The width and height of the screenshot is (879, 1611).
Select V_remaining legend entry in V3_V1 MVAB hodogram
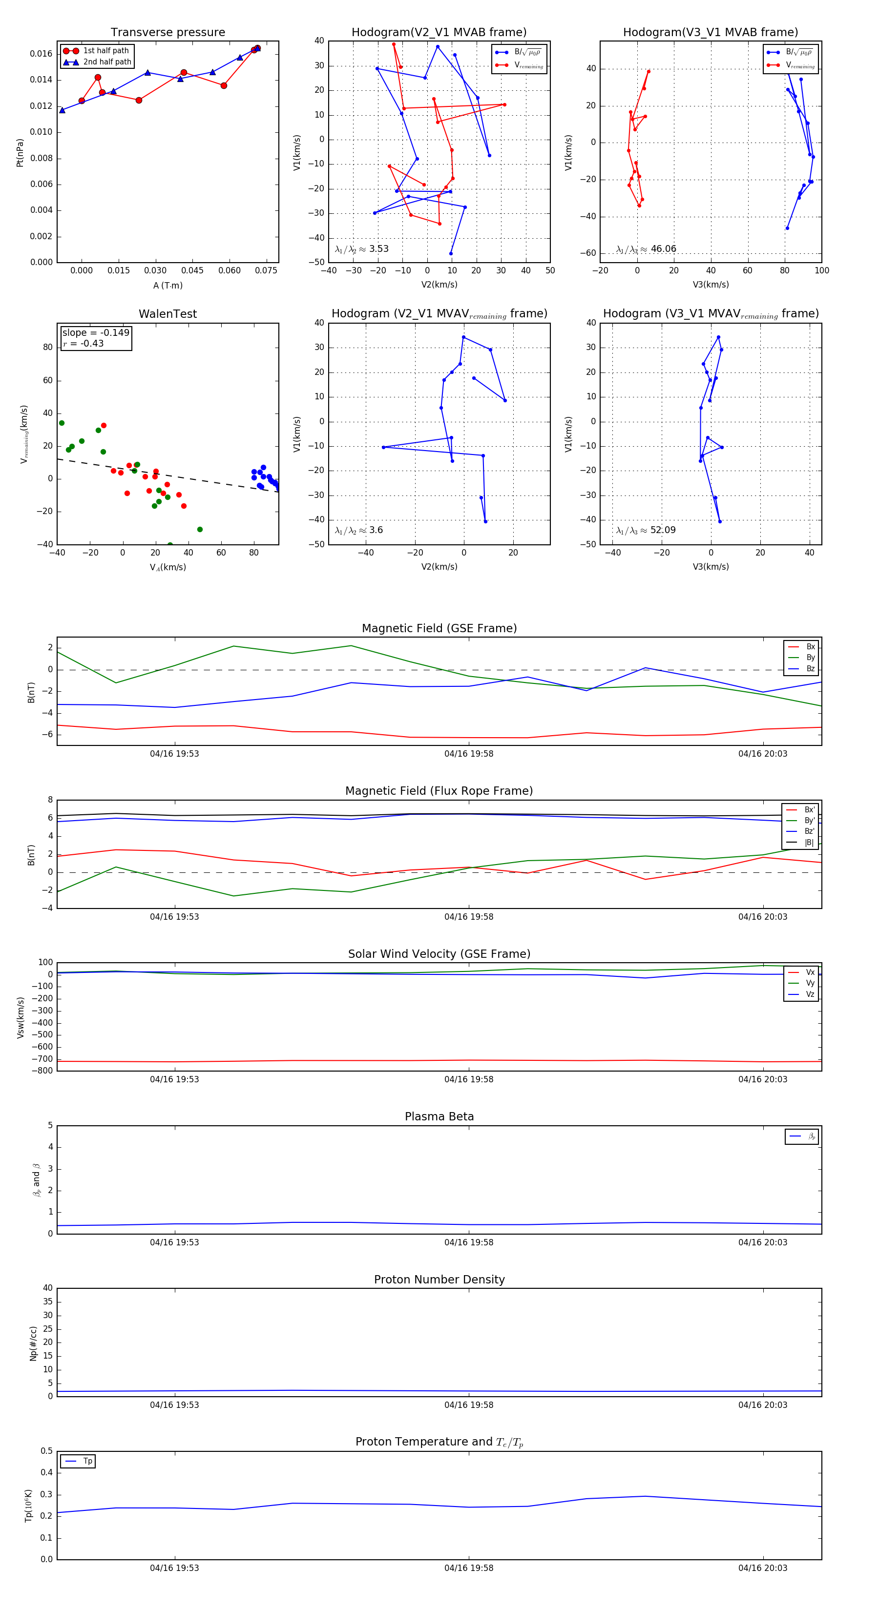790,65
